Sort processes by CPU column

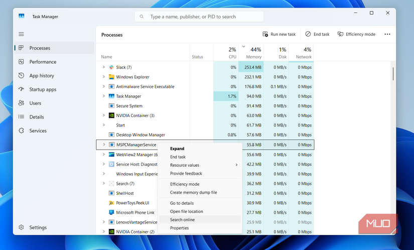[x=226, y=53]
